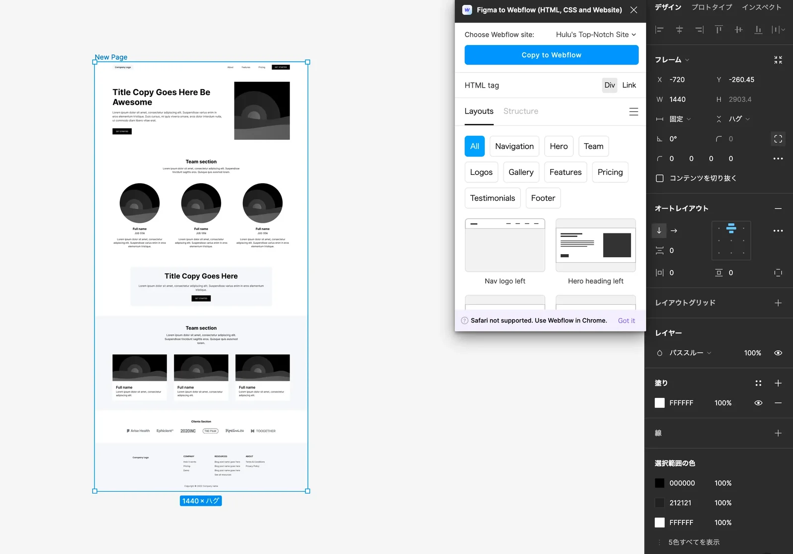Click the Webflow plugin logo icon
This screenshot has height=554, width=793.
point(467,10)
